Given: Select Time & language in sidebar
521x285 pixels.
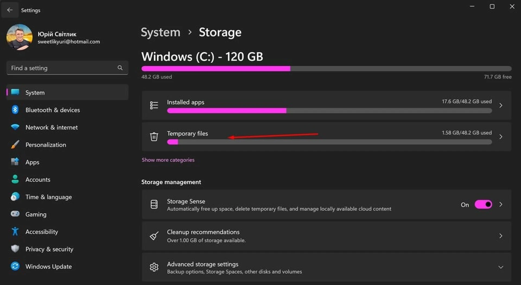Looking at the screenshot, I should click(x=67, y=197).
